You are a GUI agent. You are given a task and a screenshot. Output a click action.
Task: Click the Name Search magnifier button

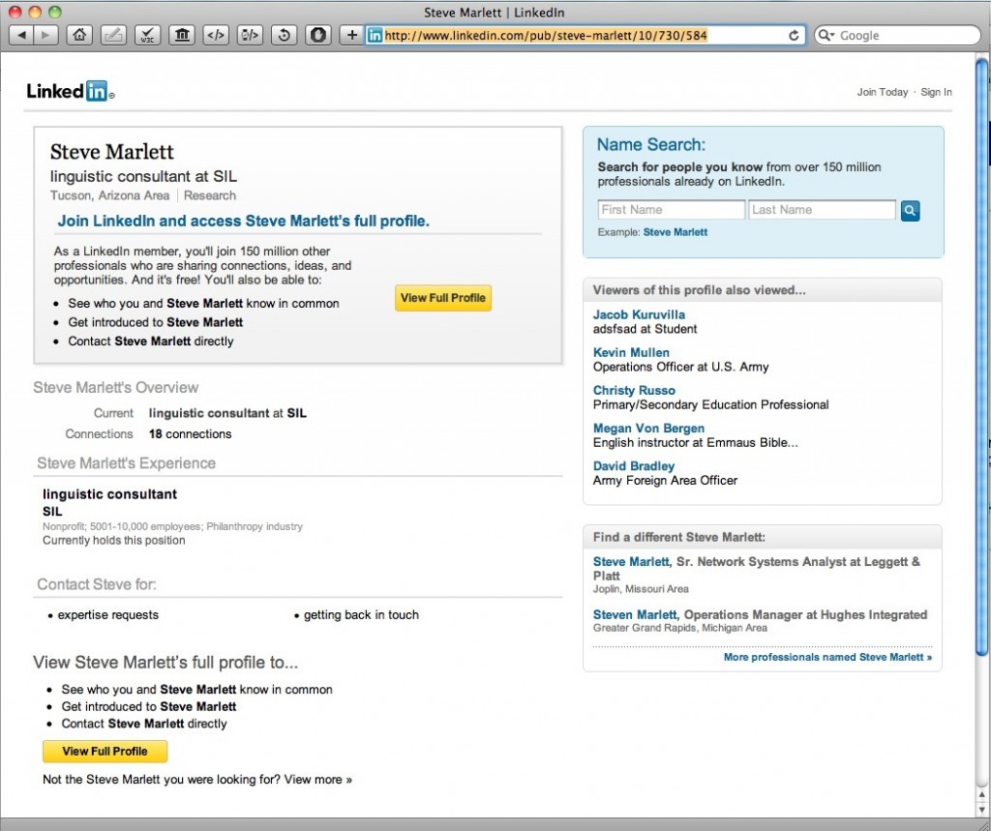click(x=910, y=211)
